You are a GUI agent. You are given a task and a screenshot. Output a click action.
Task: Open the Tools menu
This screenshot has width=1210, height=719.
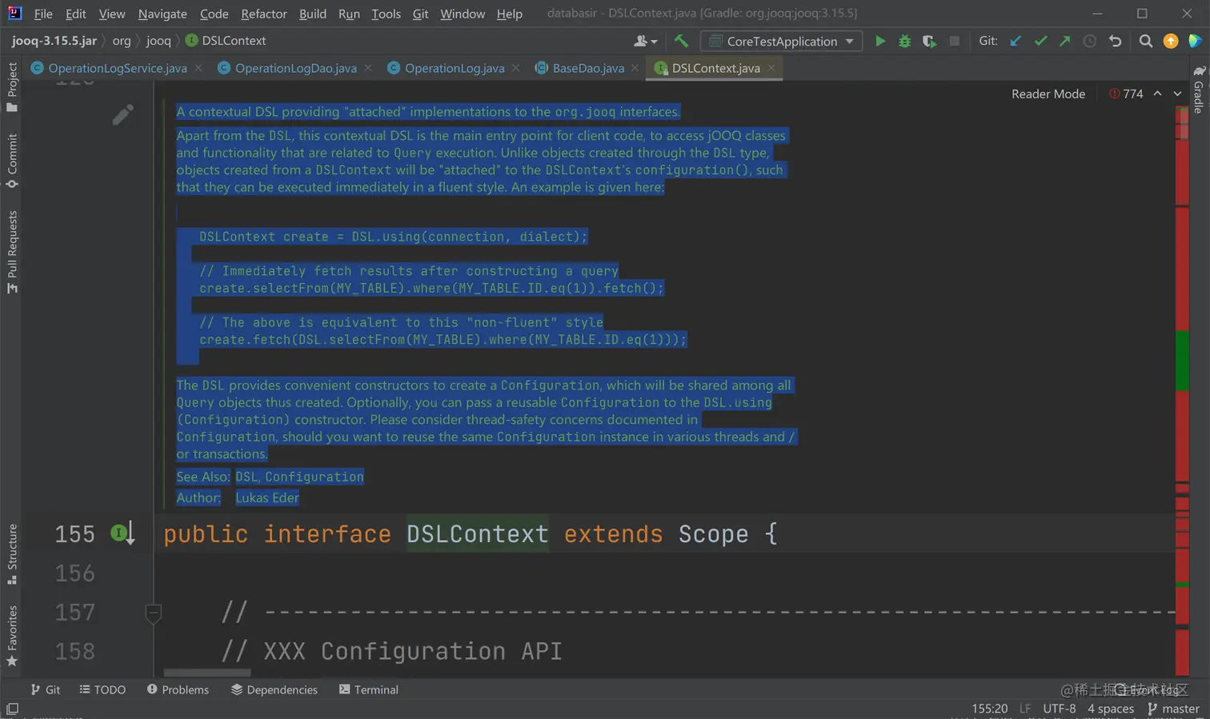coord(386,14)
